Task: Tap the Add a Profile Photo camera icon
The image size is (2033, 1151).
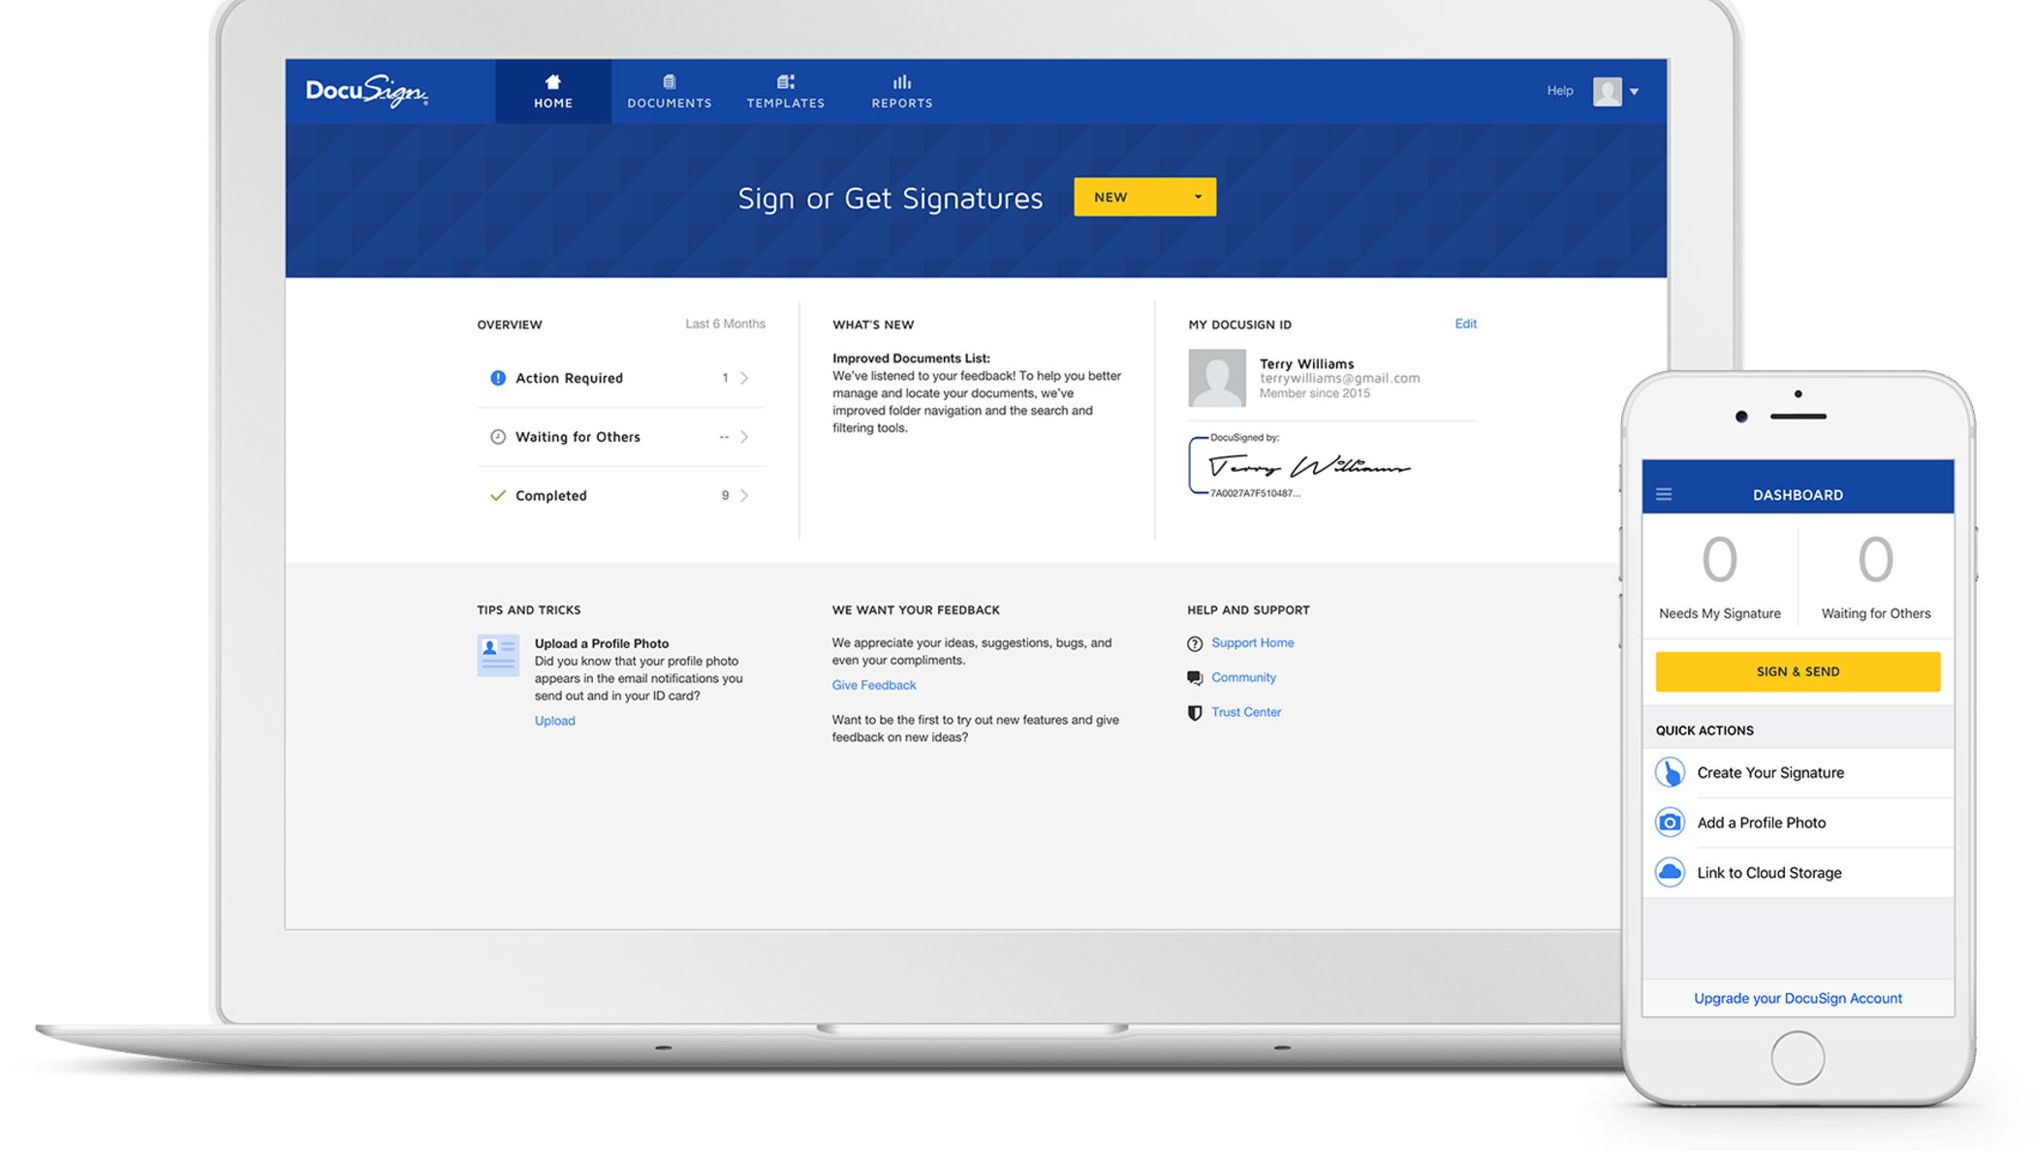Action: [x=1670, y=823]
